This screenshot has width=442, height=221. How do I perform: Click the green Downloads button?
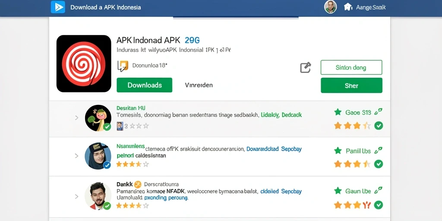(144, 85)
